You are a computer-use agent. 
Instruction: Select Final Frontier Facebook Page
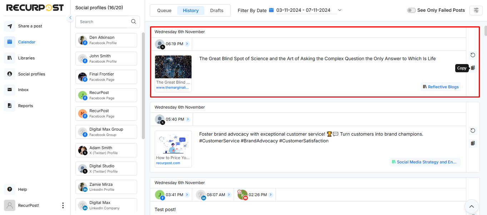pyautogui.click(x=106, y=77)
